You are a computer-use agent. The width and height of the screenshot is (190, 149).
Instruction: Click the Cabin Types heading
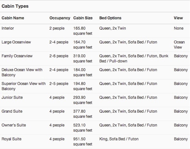[15, 6]
